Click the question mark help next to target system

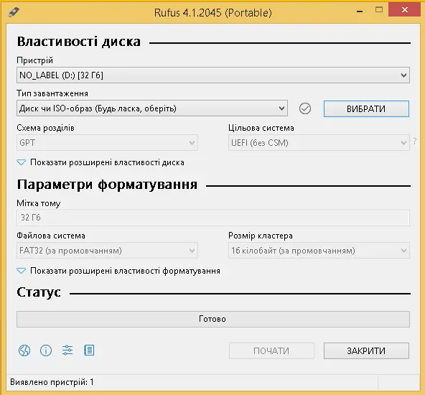[x=415, y=141]
